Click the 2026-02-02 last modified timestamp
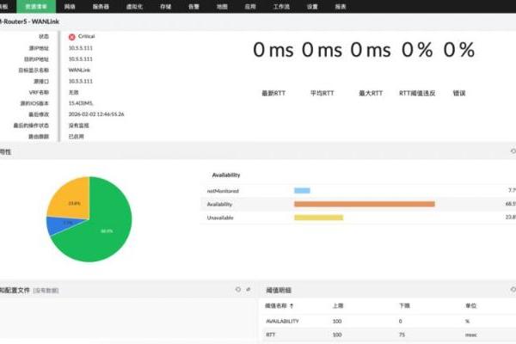 point(96,114)
